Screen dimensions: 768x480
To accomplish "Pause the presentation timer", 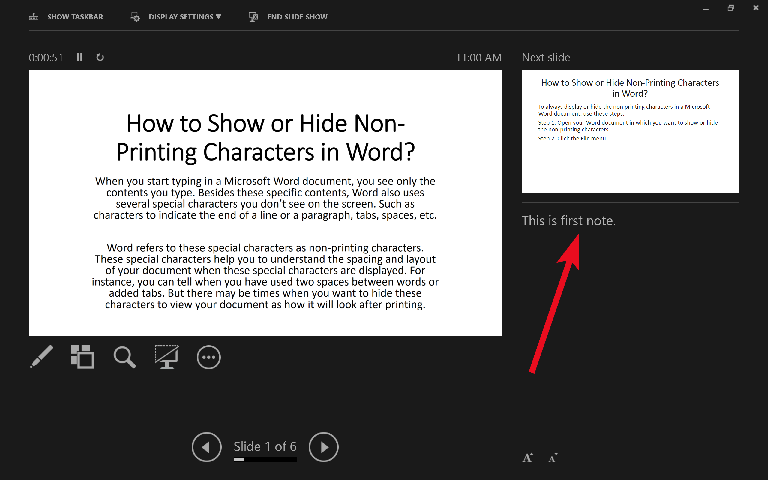I will click(x=80, y=57).
